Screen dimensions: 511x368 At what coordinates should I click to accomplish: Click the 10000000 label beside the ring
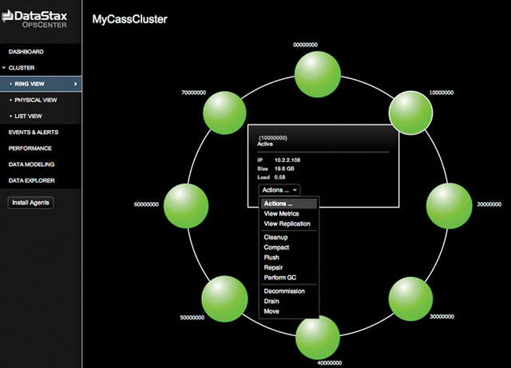(x=442, y=93)
